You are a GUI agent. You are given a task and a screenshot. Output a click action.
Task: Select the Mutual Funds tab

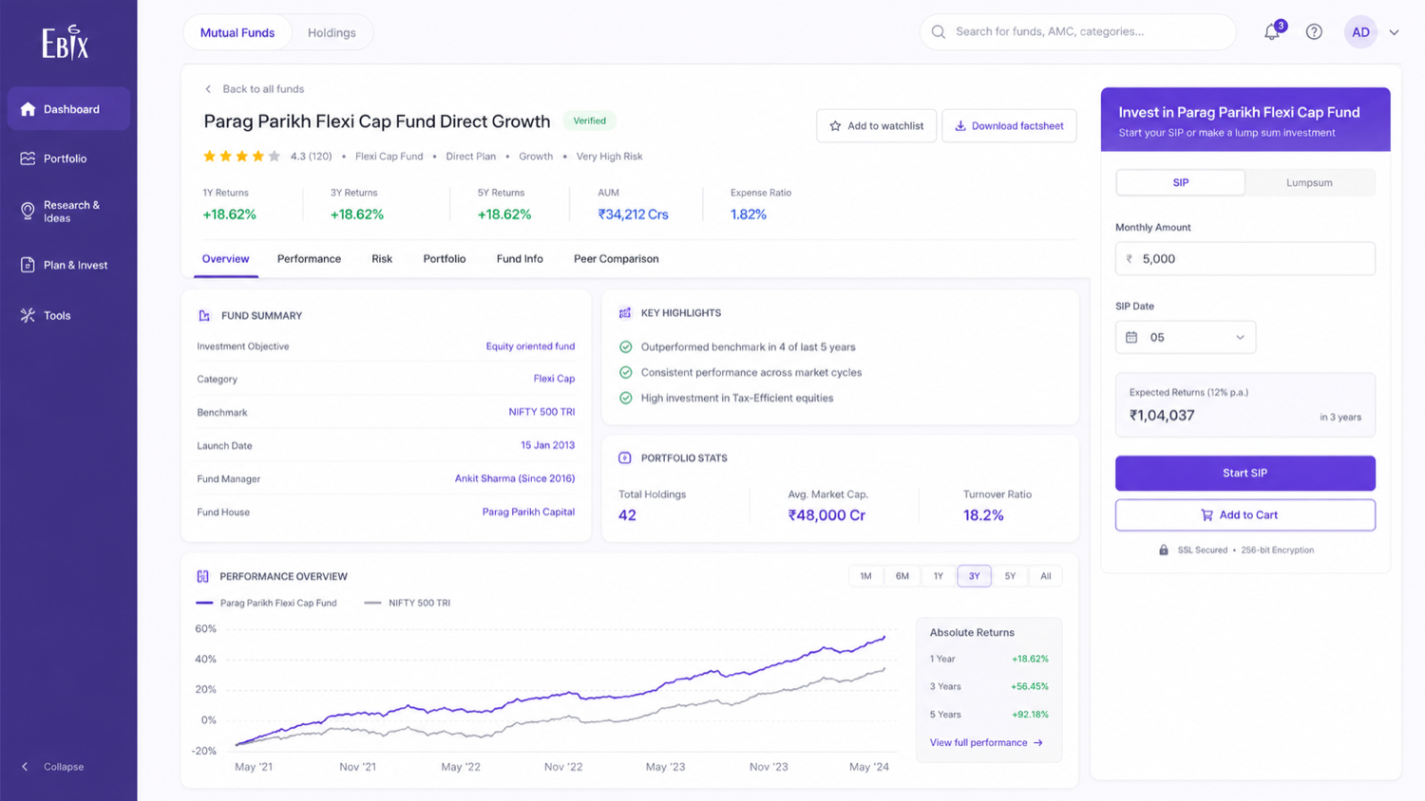point(237,32)
